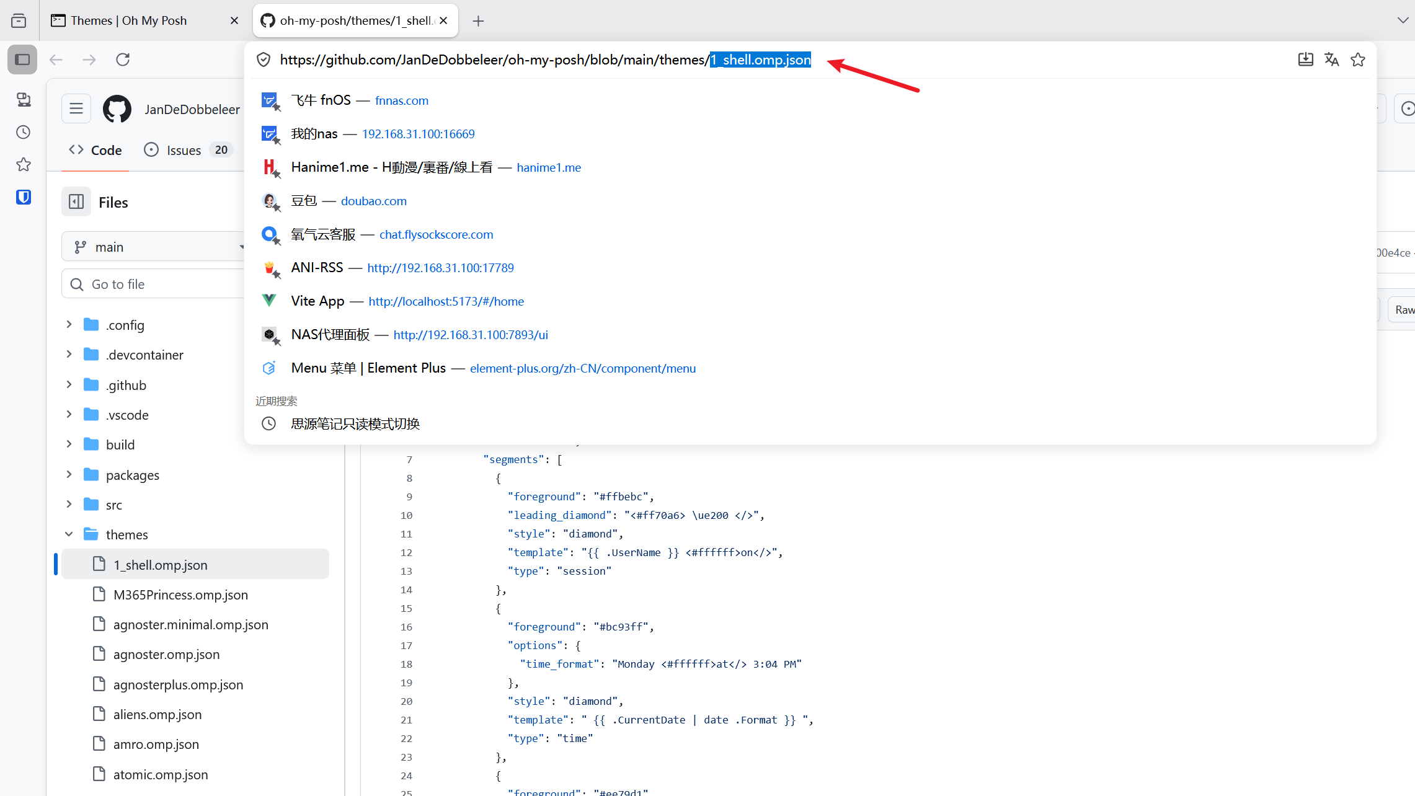Select the NAS代理面板 suggestion
1415x796 pixels.
coord(810,335)
